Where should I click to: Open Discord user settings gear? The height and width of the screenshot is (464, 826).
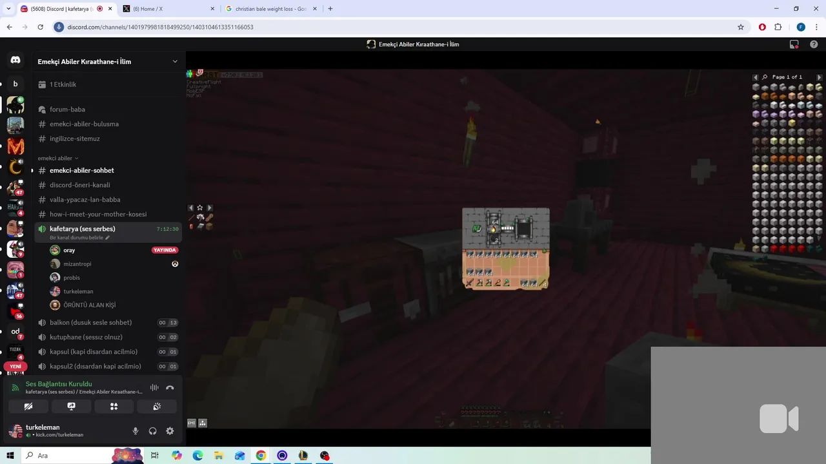coord(170,431)
